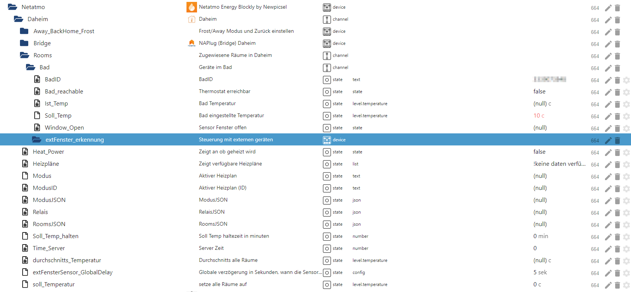Open settings gear for durchschnitts_Temperatur row

click(x=626, y=261)
